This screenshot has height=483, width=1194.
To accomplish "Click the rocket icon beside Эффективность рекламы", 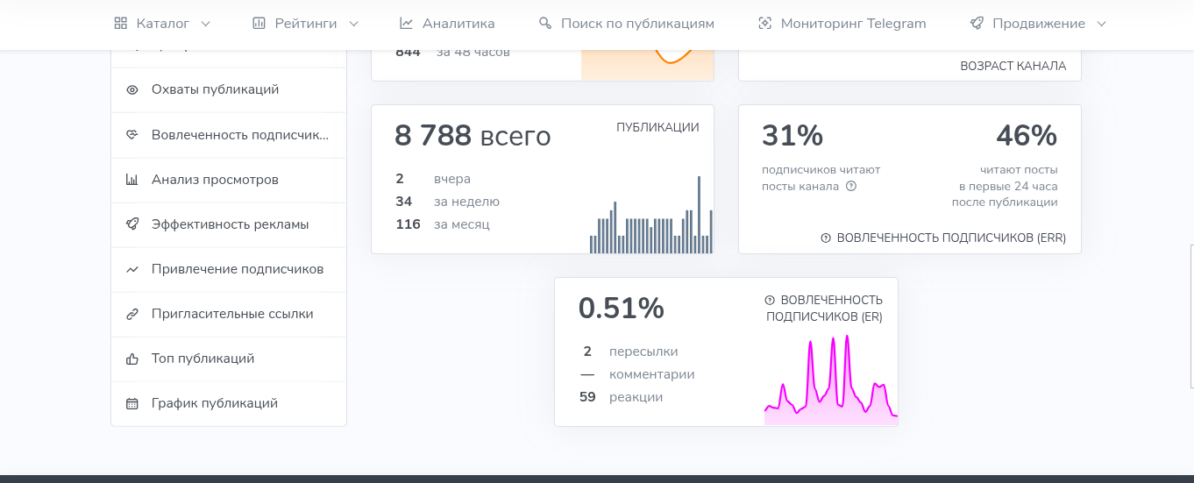I will coord(132,224).
